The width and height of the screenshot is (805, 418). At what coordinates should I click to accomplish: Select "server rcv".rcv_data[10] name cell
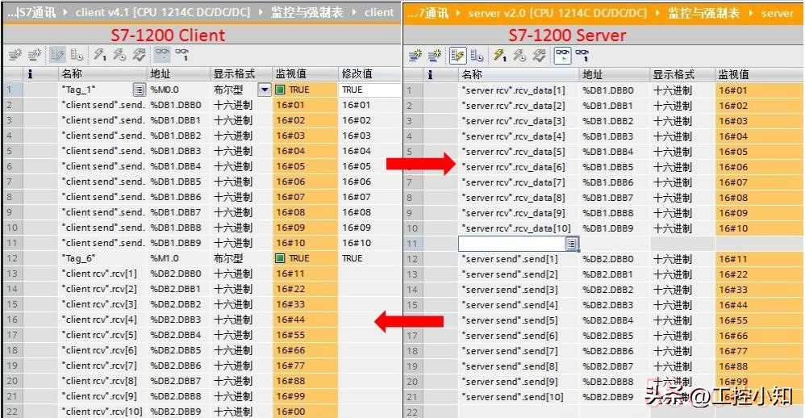tap(519, 228)
